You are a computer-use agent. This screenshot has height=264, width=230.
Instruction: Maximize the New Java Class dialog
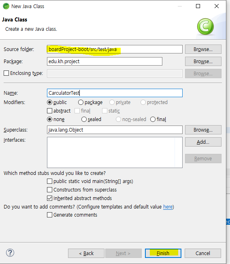(198, 6)
